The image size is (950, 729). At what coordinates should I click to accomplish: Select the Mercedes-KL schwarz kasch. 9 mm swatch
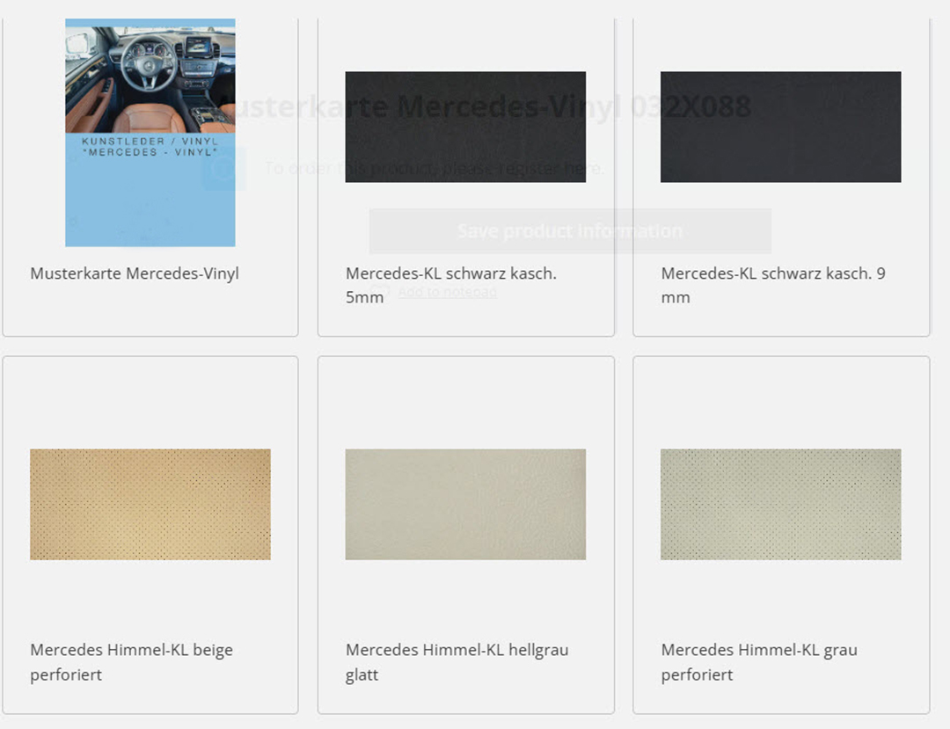[780, 127]
